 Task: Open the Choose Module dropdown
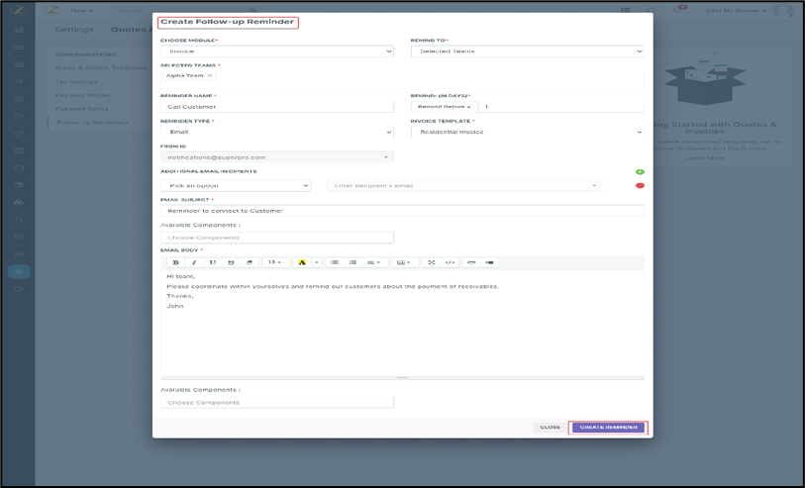[x=276, y=51]
